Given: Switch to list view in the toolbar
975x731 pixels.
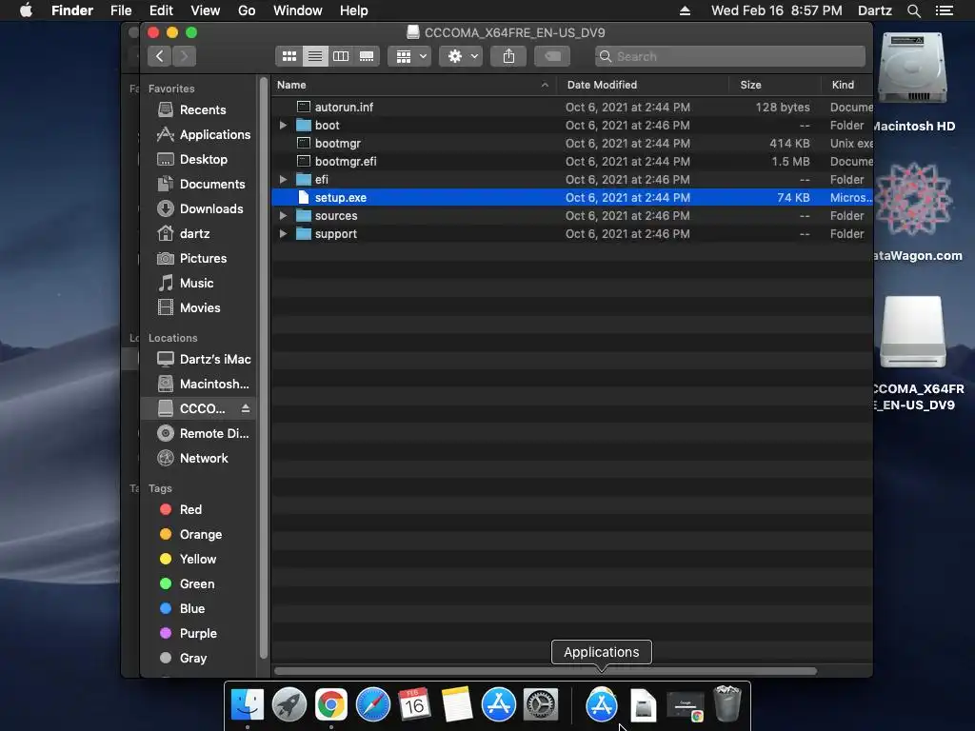Looking at the screenshot, I should coord(315,56).
